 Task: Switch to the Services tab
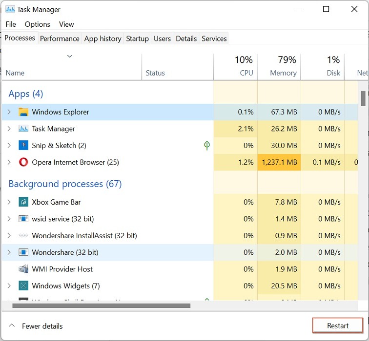(214, 38)
